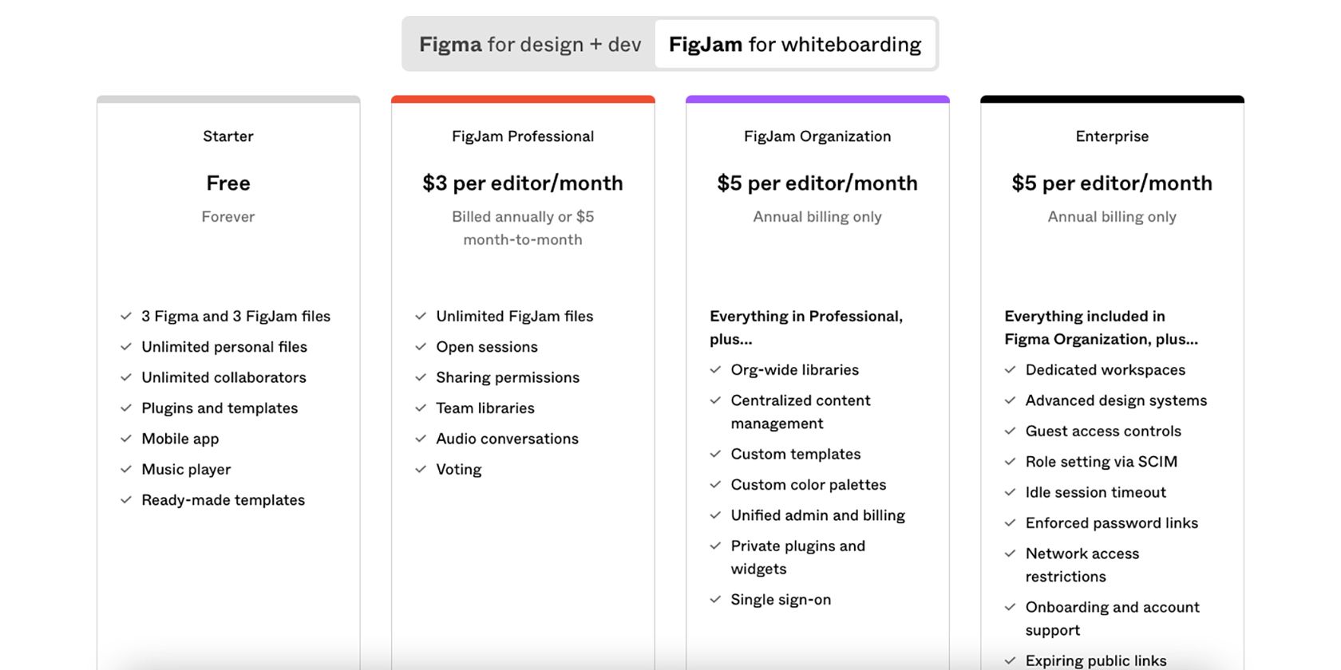Screen dimensions: 1341x670
Task: Click the purple bar atop FigJam Organization card
Action: click(817, 99)
